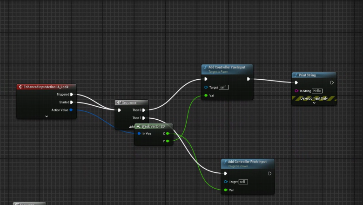Click Val pin on Add Controller Pitch Input
Screen dimensions: 363x205
(x=226, y=190)
